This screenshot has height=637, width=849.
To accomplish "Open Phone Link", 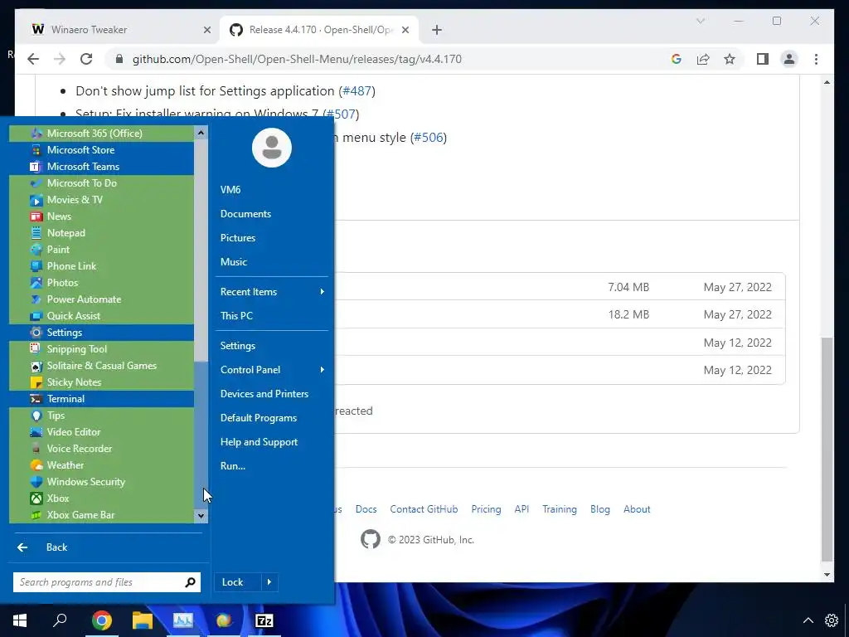I will [101, 266].
